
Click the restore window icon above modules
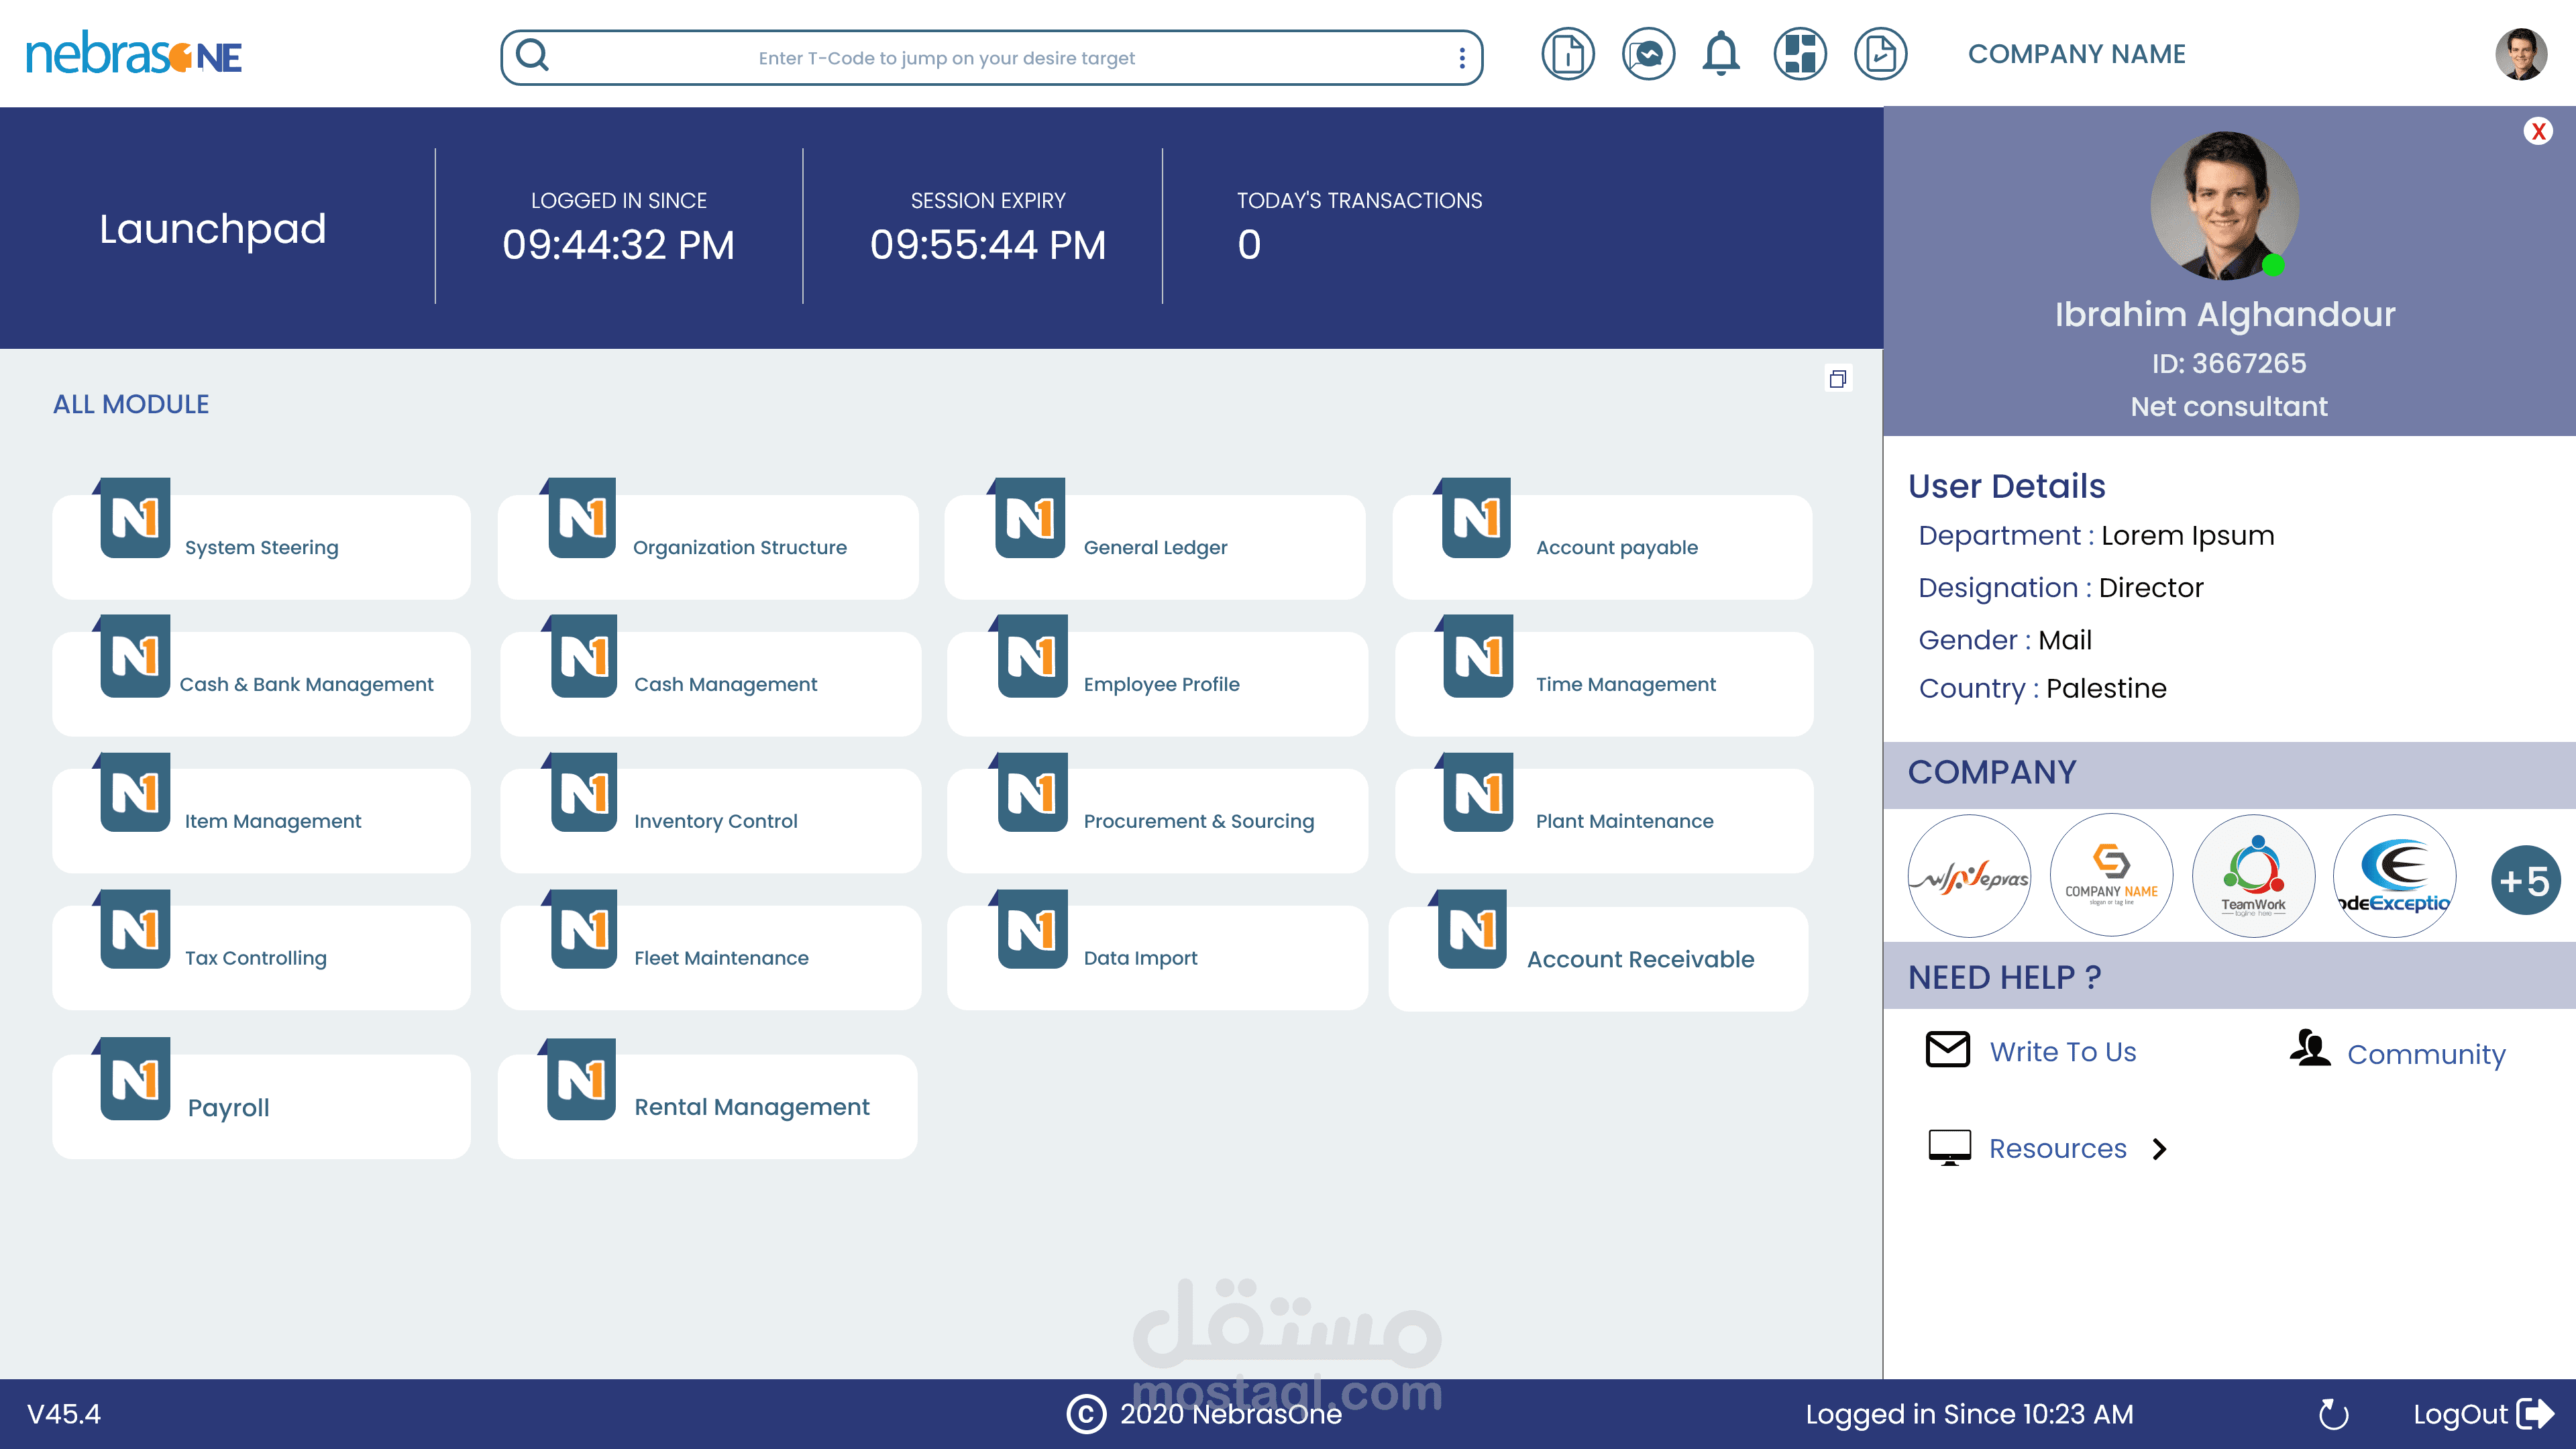[x=1837, y=379]
